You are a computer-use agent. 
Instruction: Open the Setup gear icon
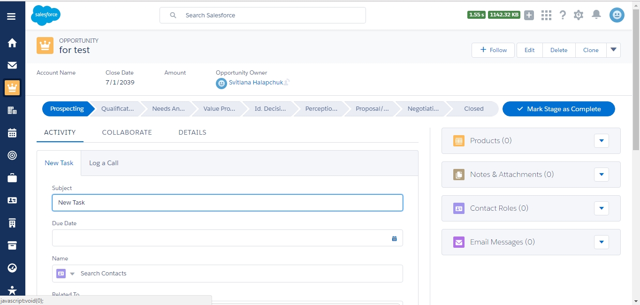tap(579, 15)
